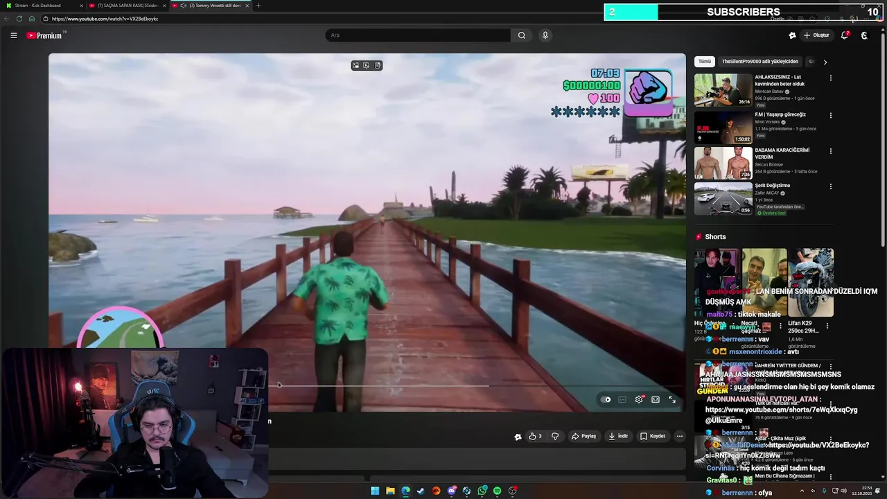Image resolution: width=887 pixels, height=499 pixels.
Task: Open File Explorer from taskbar
Action: tap(390, 491)
